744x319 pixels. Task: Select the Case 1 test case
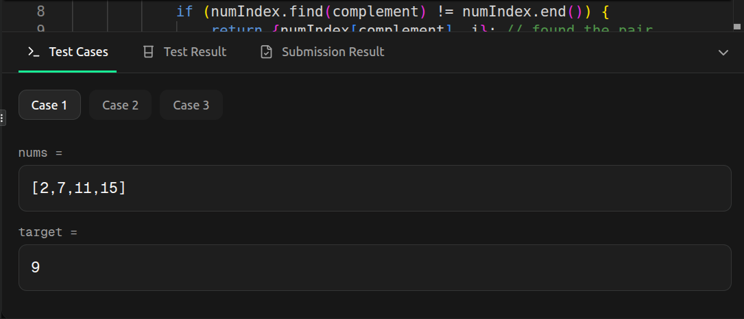(49, 105)
